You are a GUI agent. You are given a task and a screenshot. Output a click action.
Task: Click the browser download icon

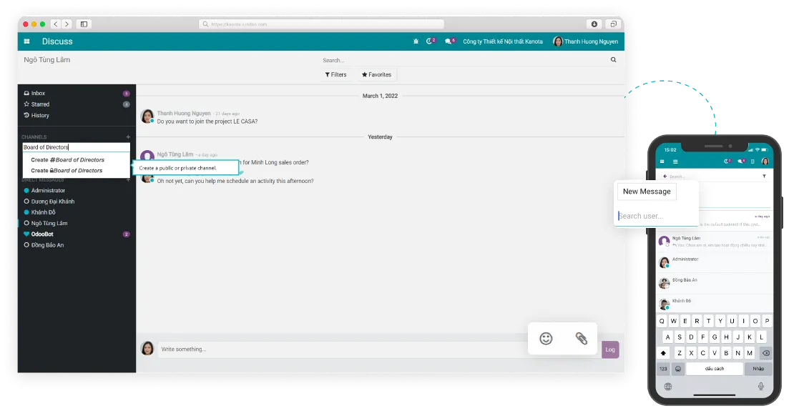pyautogui.click(x=594, y=24)
